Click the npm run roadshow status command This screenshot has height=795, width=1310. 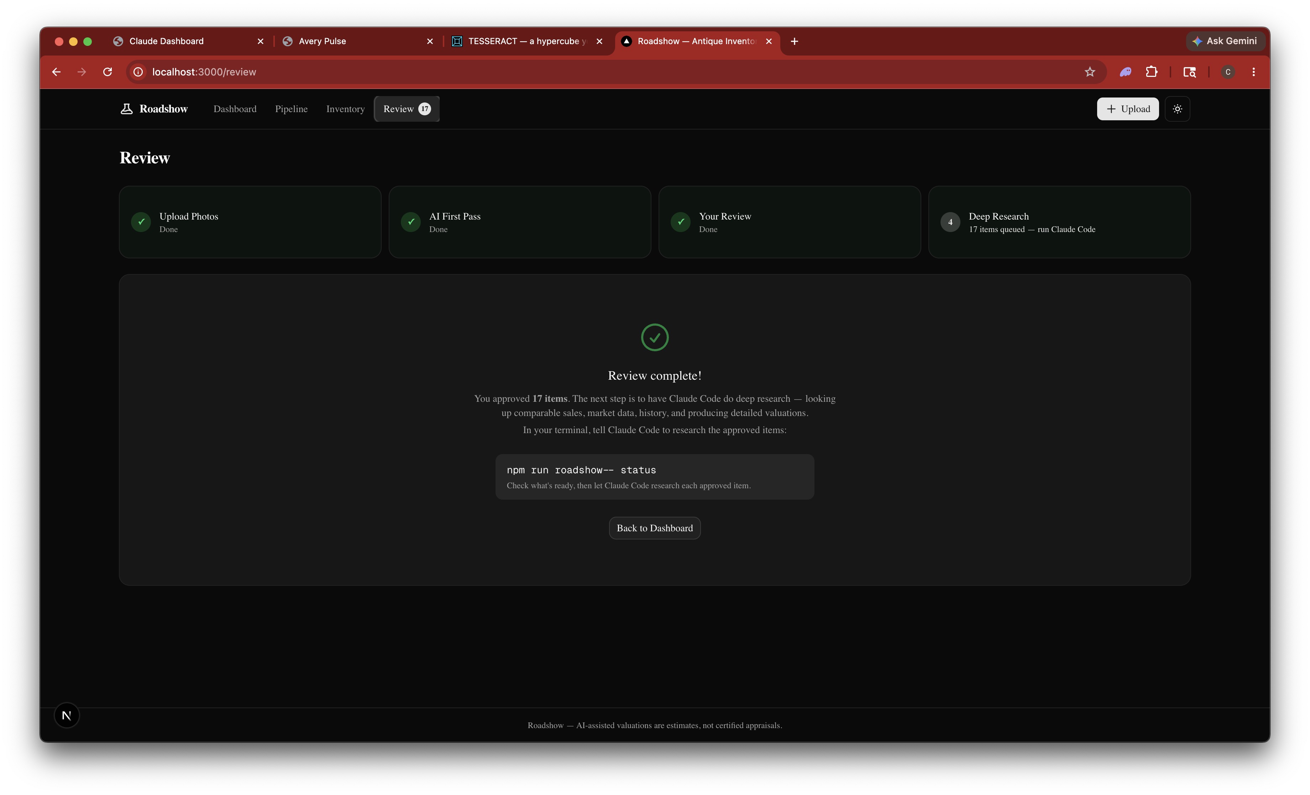[x=581, y=470]
